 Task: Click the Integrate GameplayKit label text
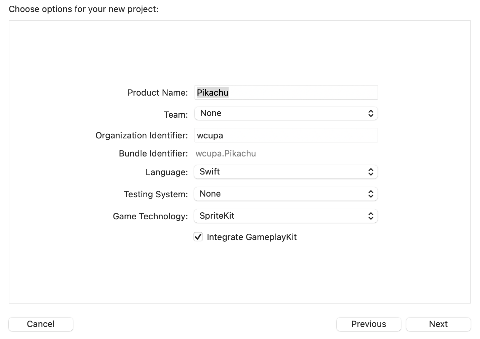[x=252, y=237]
